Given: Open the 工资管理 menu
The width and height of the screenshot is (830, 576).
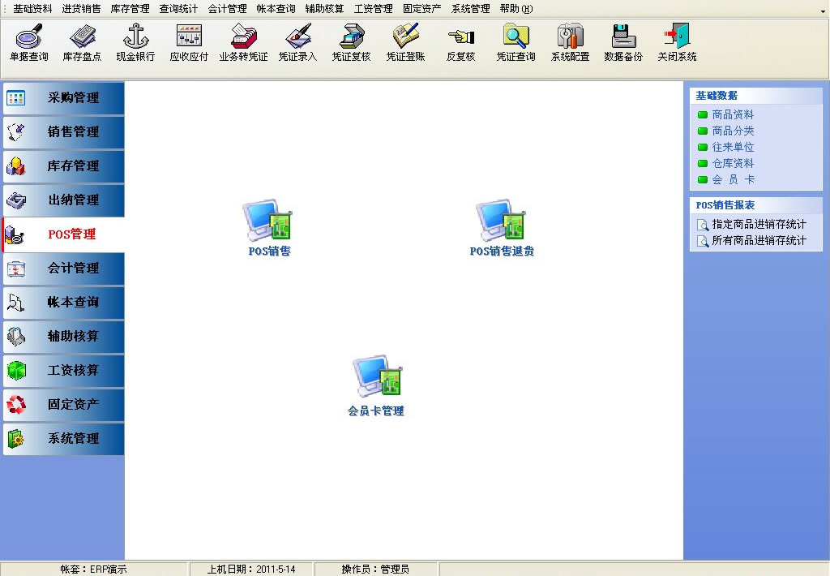Looking at the screenshot, I should coord(373,9).
